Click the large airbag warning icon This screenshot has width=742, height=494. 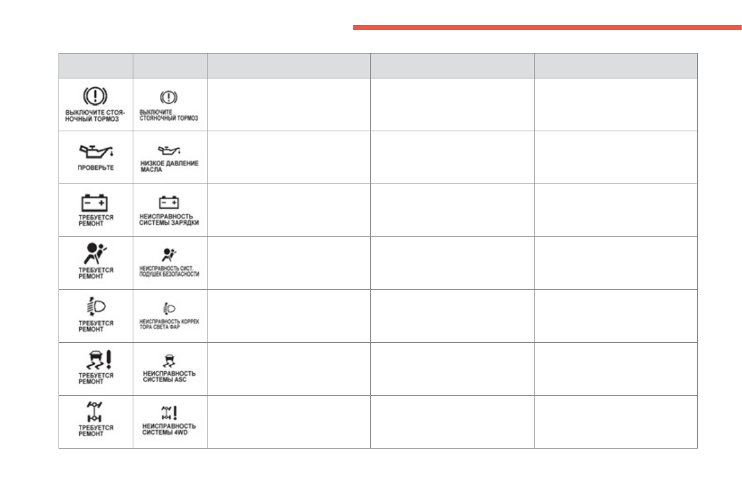coord(95,255)
